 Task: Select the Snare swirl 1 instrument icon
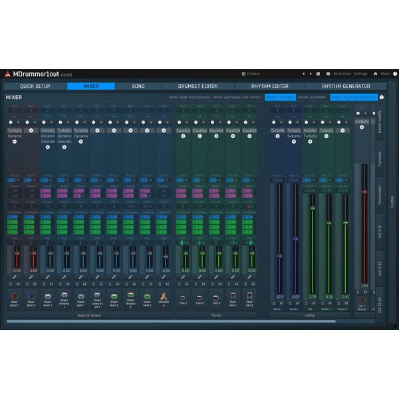pos(80,296)
